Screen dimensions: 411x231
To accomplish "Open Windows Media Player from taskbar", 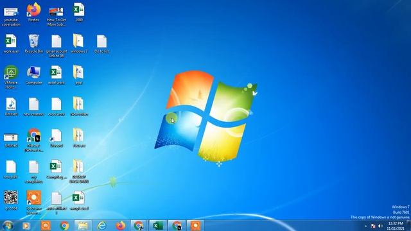I will tap(26, 225).
